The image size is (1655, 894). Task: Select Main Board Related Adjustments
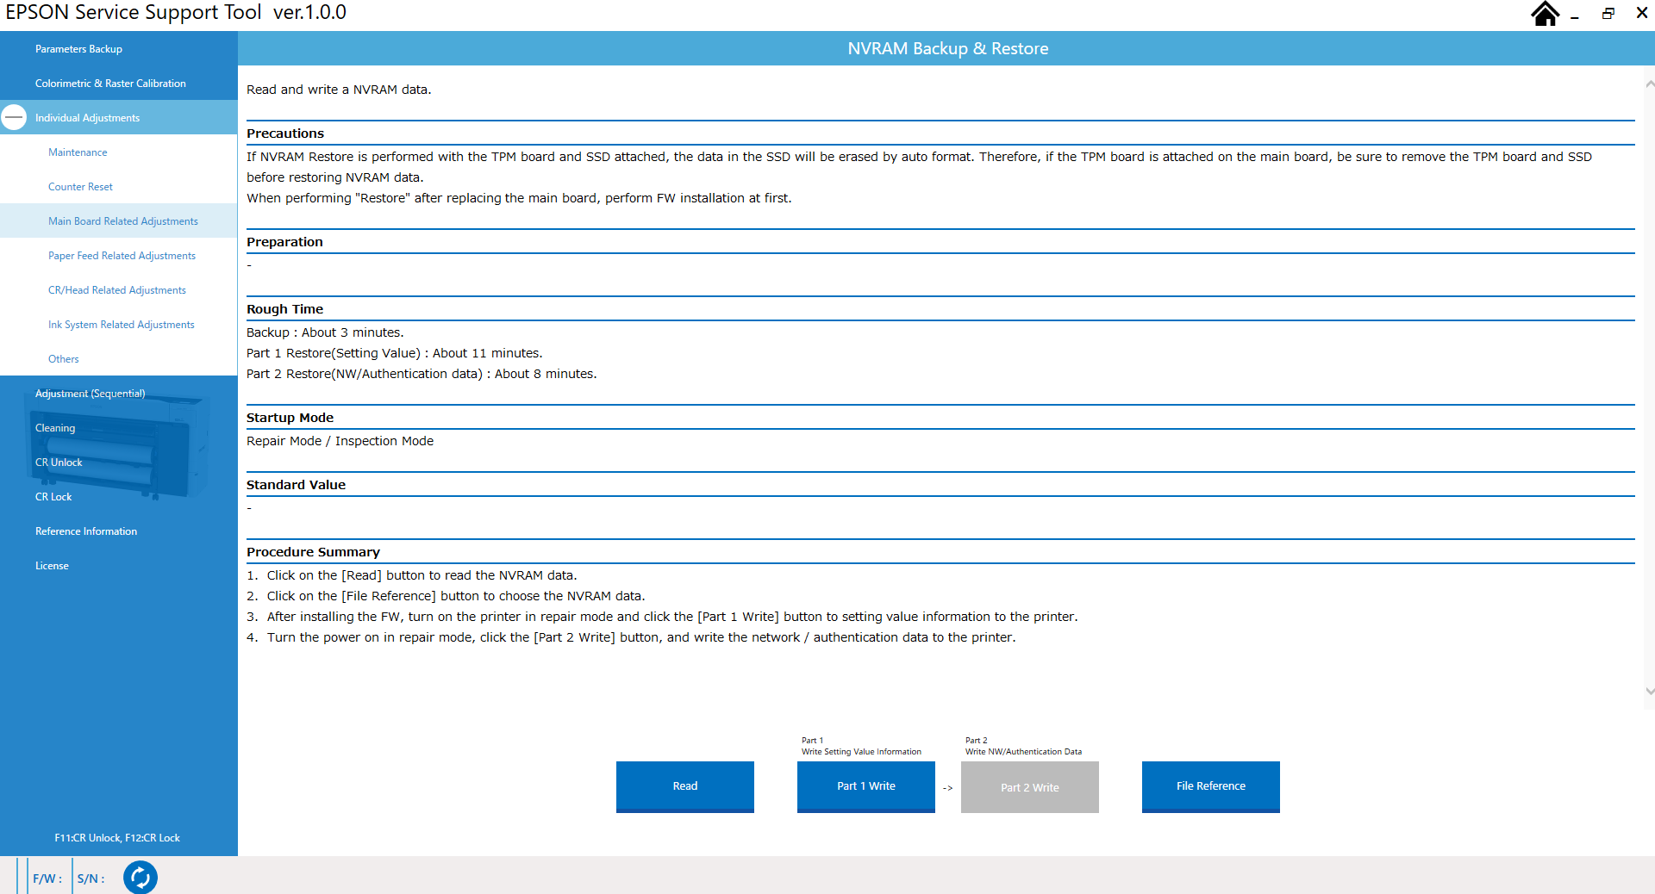point(119,221)
